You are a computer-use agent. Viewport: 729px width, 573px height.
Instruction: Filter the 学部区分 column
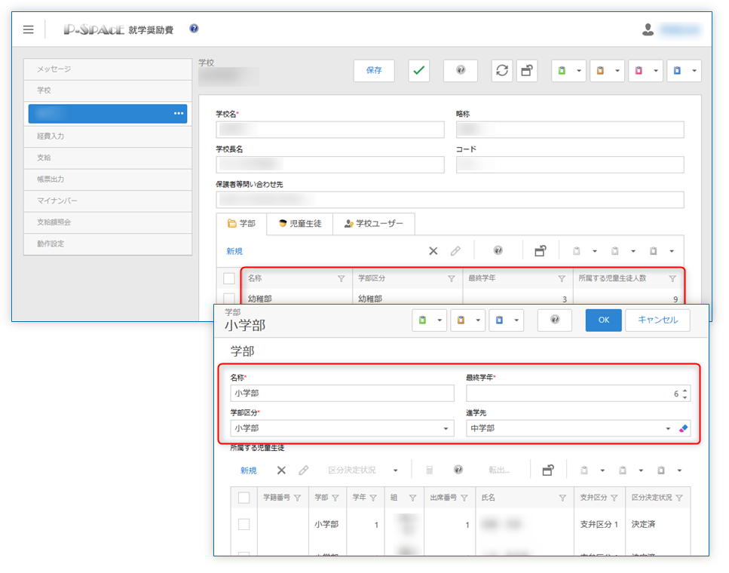tap(452, 279)
